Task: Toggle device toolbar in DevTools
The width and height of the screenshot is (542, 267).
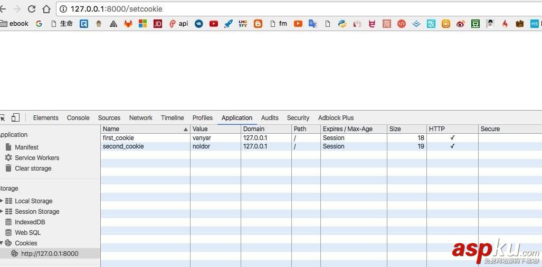Action: point(15,117)
